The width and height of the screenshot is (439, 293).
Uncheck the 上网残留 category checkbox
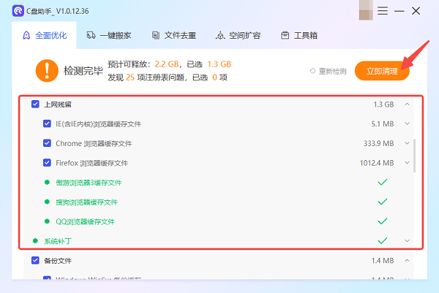point(35,104)
